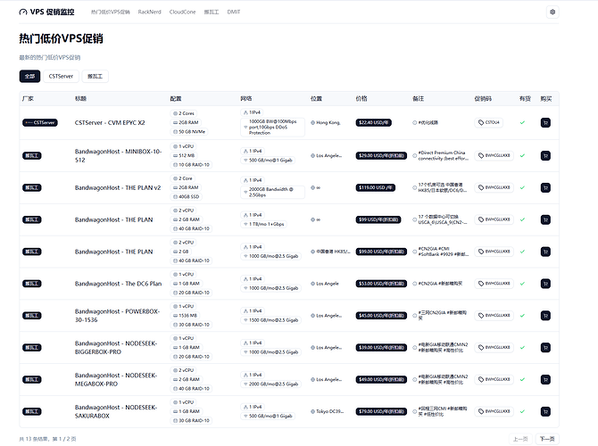Image resolution: width=598 pixels, height=446 pixels.
Task: Click promo code tag in POWERBOX-30-1536 row
Action: coord(494,316)
